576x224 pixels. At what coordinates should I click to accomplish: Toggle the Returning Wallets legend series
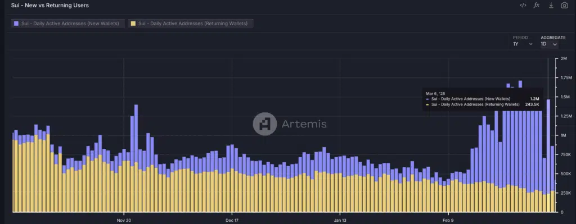click(191, 24)
